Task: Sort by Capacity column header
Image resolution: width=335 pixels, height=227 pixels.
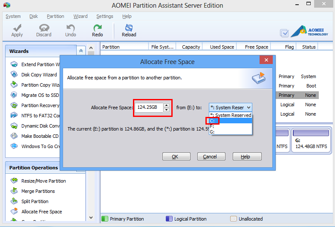Action: [x=189, y=47]
